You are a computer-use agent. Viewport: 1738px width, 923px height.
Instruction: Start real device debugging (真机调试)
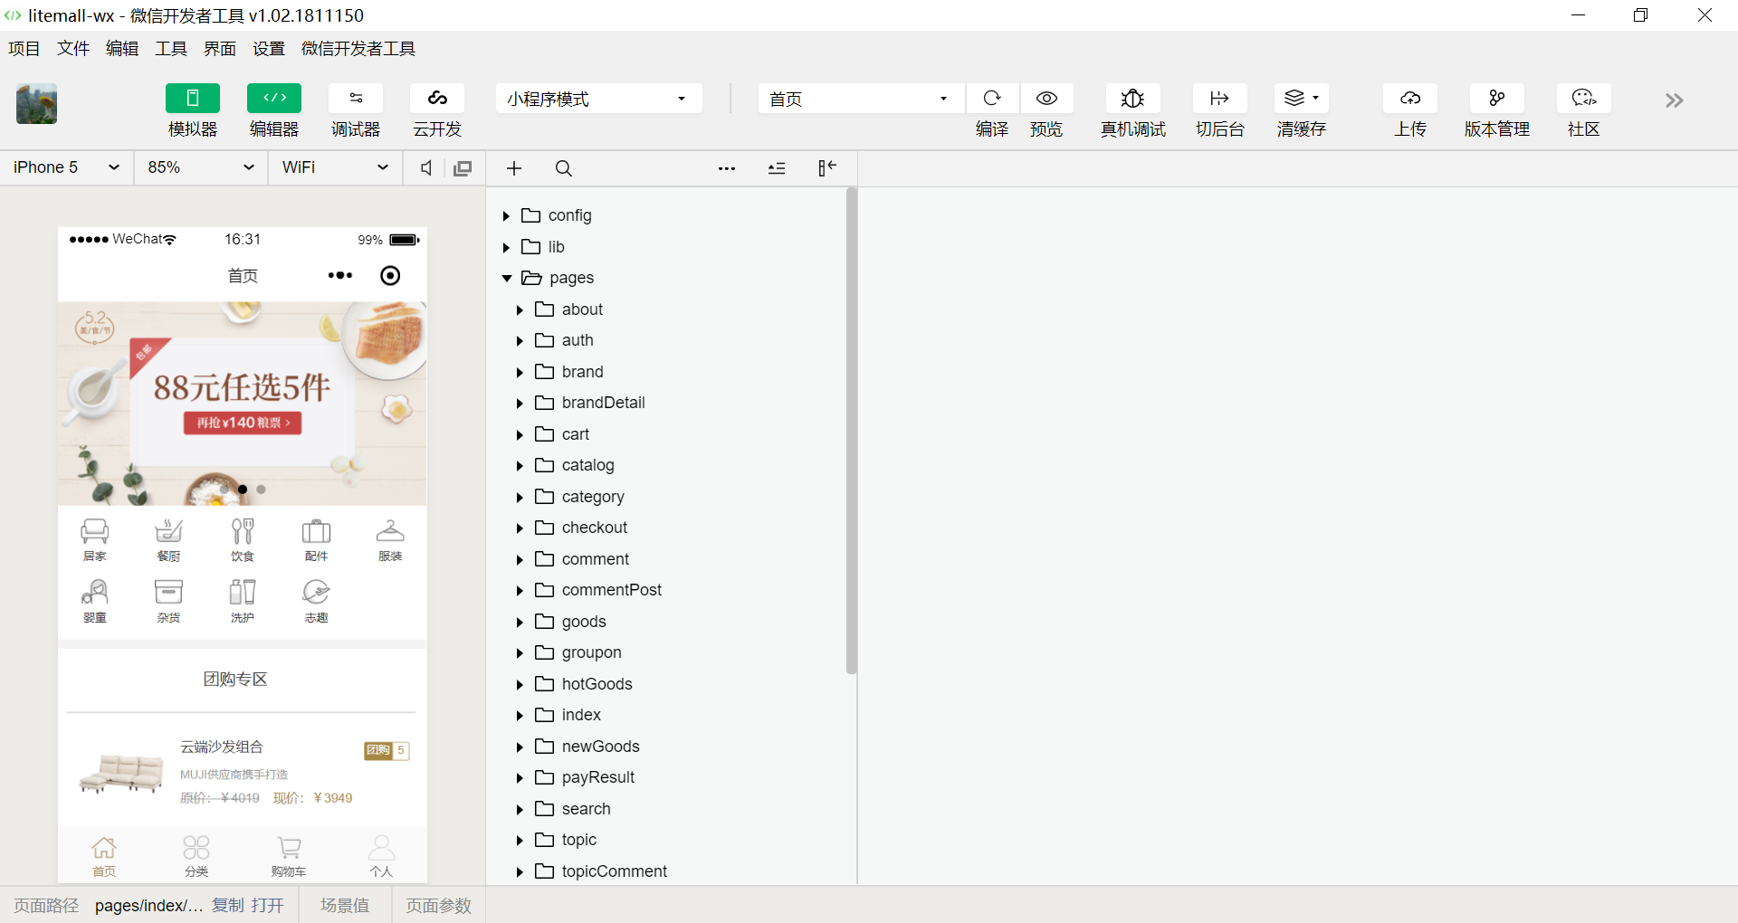click(x=1132, y=99)
